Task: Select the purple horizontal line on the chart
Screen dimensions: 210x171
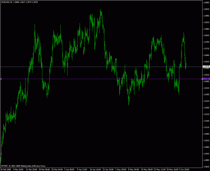Action: (x=101, y=79)
